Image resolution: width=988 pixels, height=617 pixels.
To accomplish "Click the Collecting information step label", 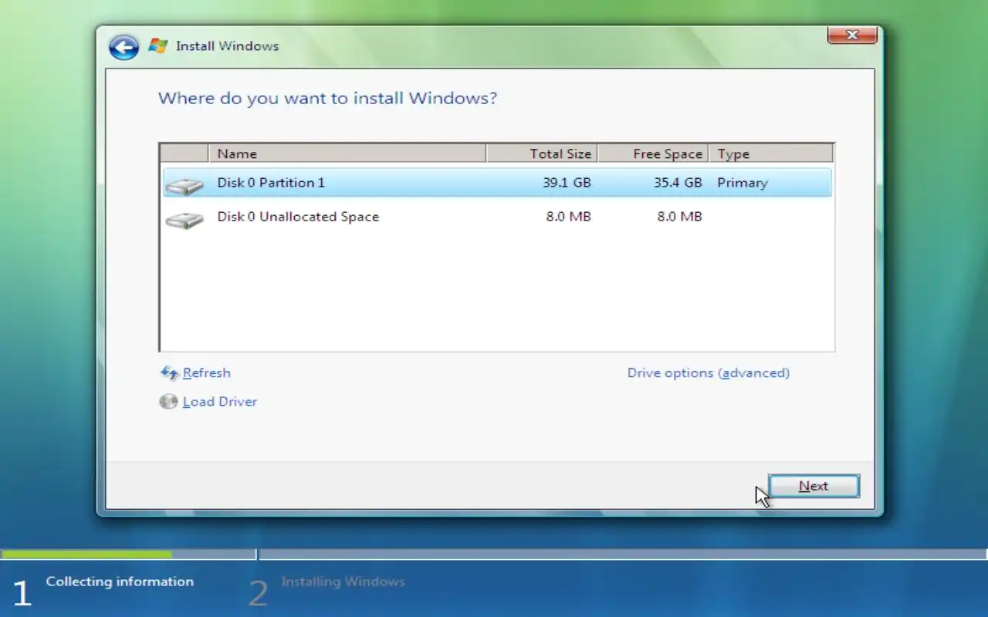I will 120,582.
